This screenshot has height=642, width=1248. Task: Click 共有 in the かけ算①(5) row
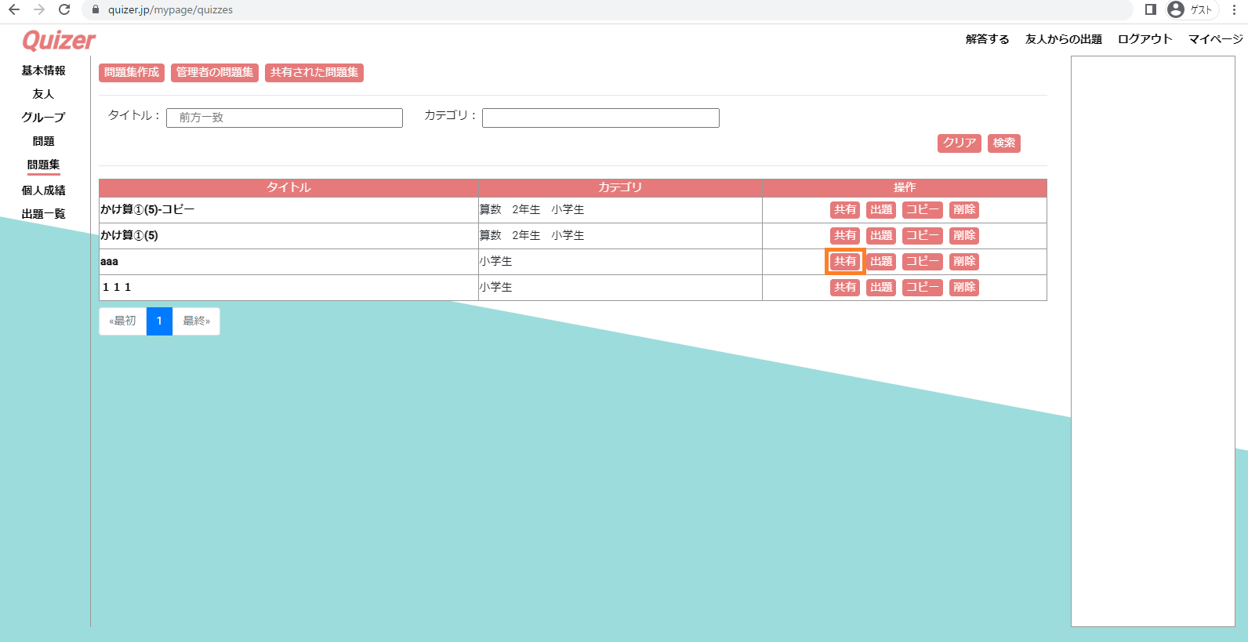click(845, 236)
